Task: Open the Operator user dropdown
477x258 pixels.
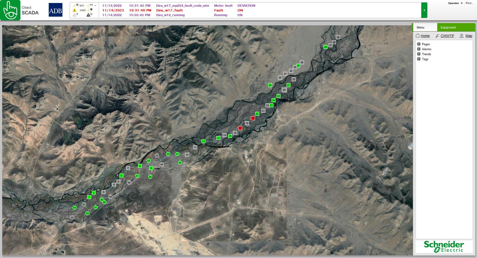Action: click(x=455, y=3)
